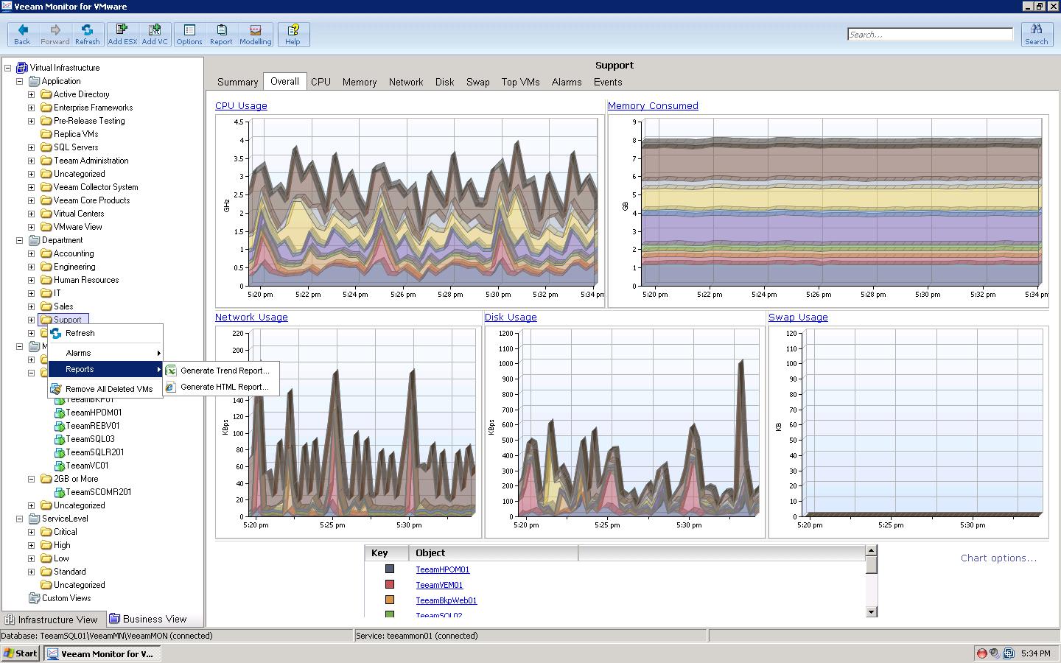Expand the Accounting tree node
1061x663 pixels.
(x=32, y=253)
